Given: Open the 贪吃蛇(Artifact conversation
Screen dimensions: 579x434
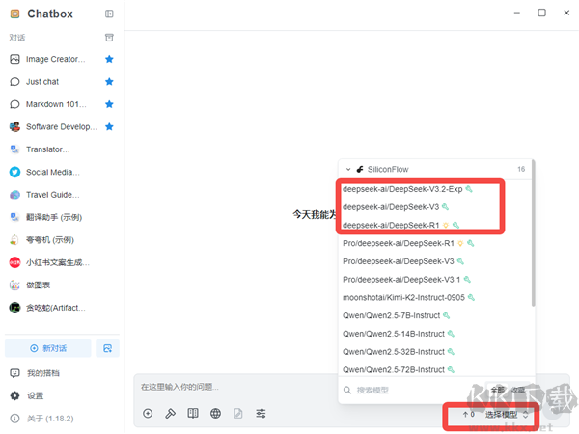Looking at the screenshot, I should click(x=62, y=308).
